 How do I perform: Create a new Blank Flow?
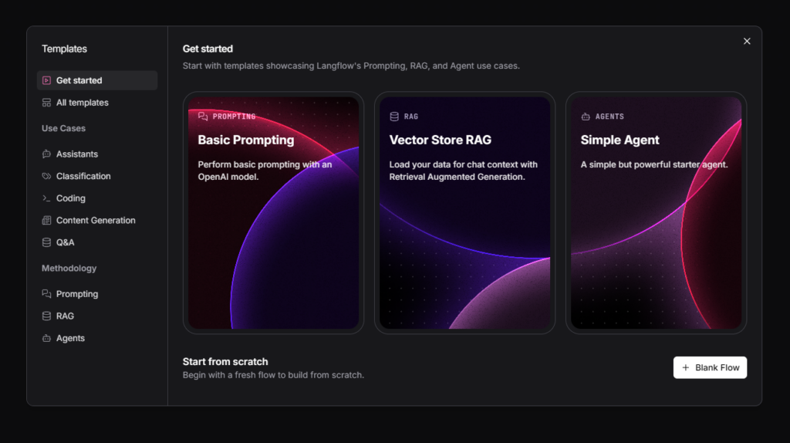[x=710, y=367]
